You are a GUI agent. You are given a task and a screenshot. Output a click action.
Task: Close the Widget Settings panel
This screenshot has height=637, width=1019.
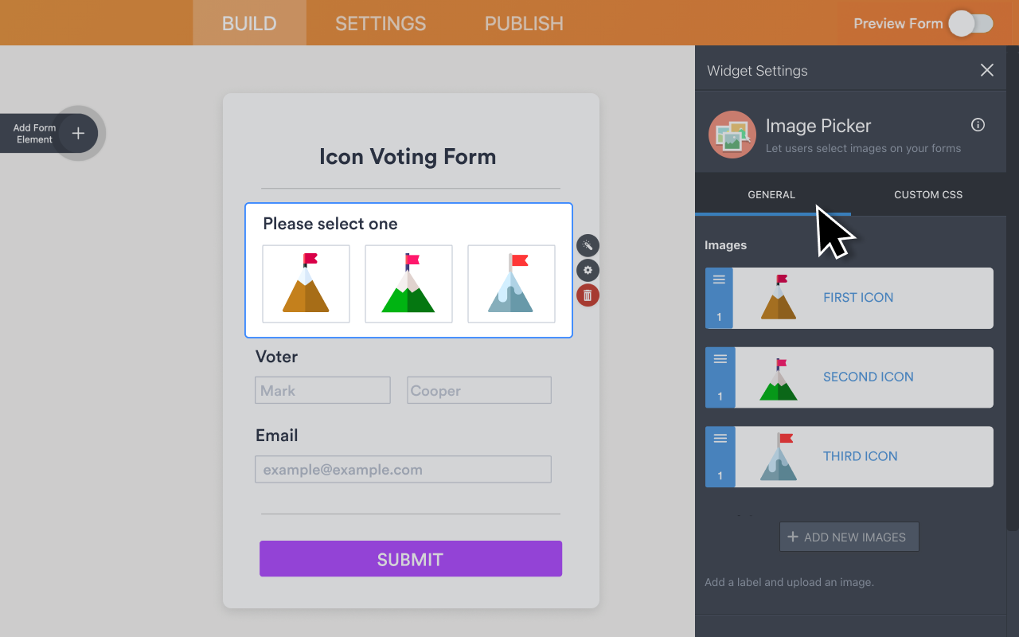tap(986, 70)
